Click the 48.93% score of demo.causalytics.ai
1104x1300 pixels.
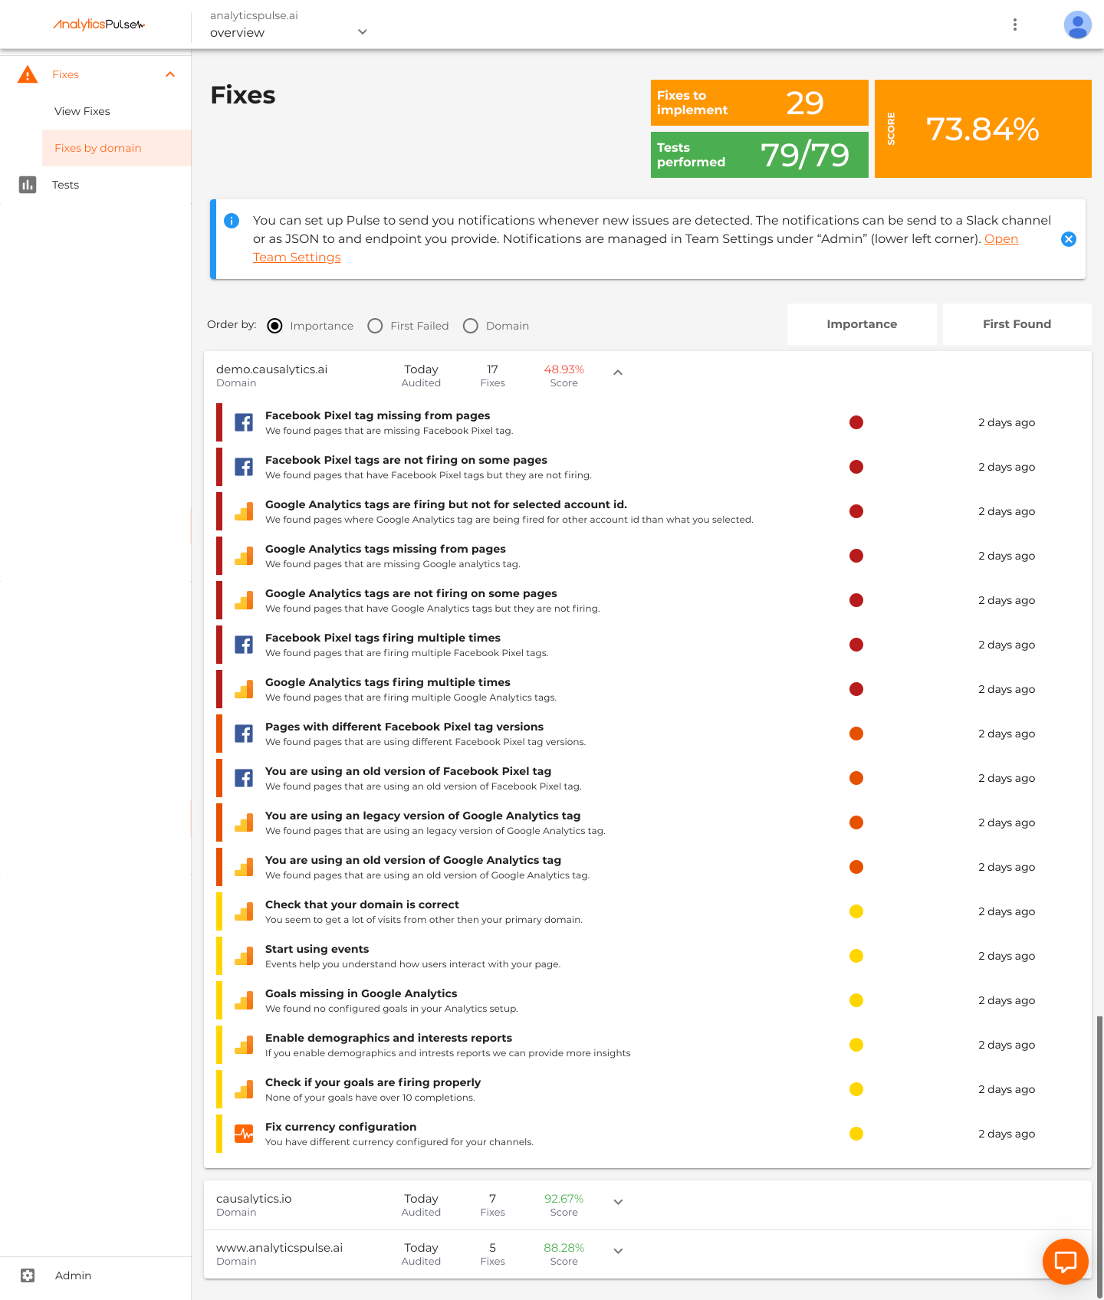[x=563, y=369]
